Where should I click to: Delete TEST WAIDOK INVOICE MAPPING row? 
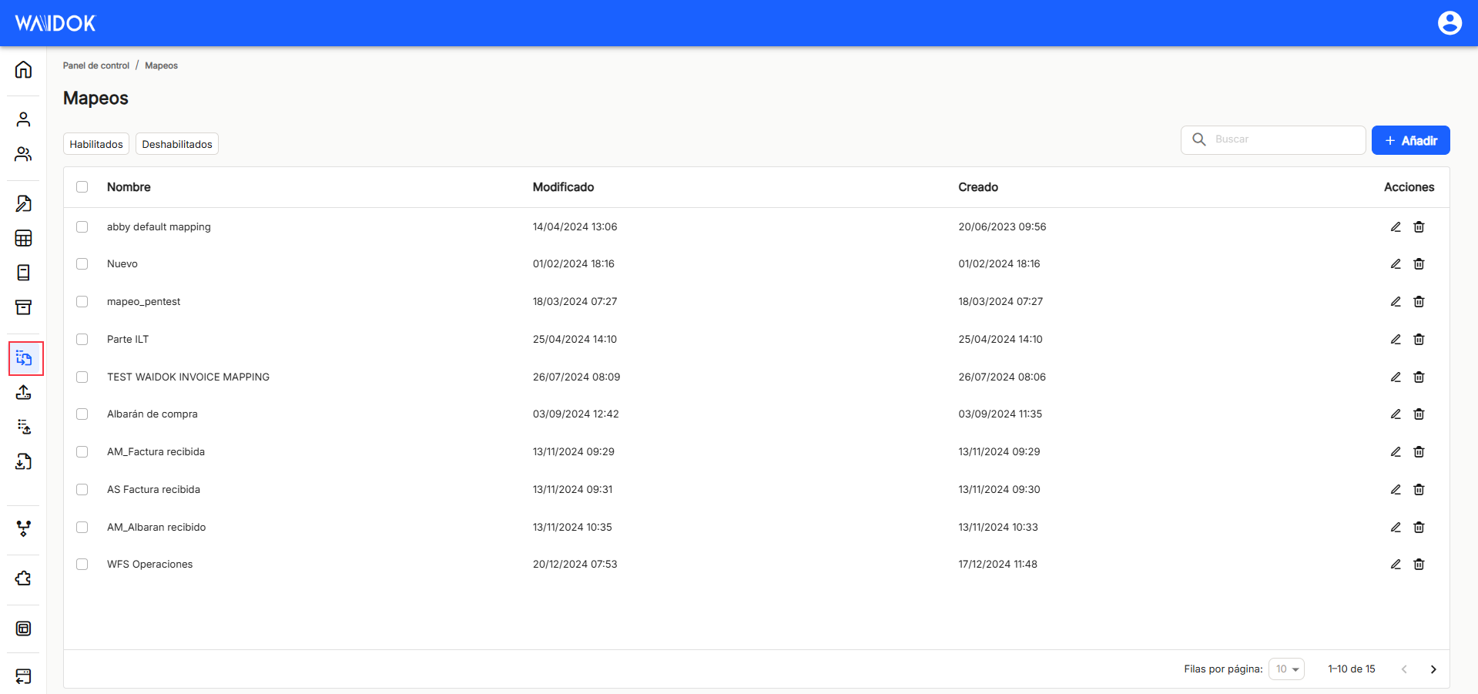pyautogui.click(x=1419, y=377)
